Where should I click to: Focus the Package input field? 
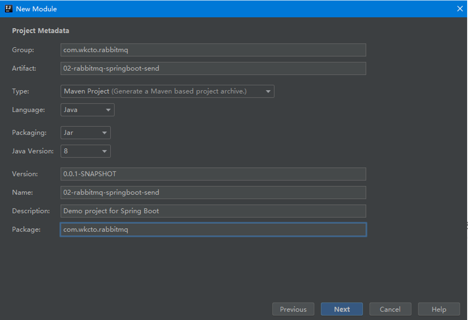(x=213, y=229)
